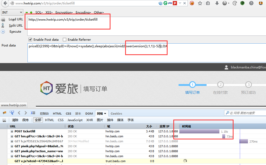Click the Firebug network search field
266x165 pixels.
tap(245, 113)
